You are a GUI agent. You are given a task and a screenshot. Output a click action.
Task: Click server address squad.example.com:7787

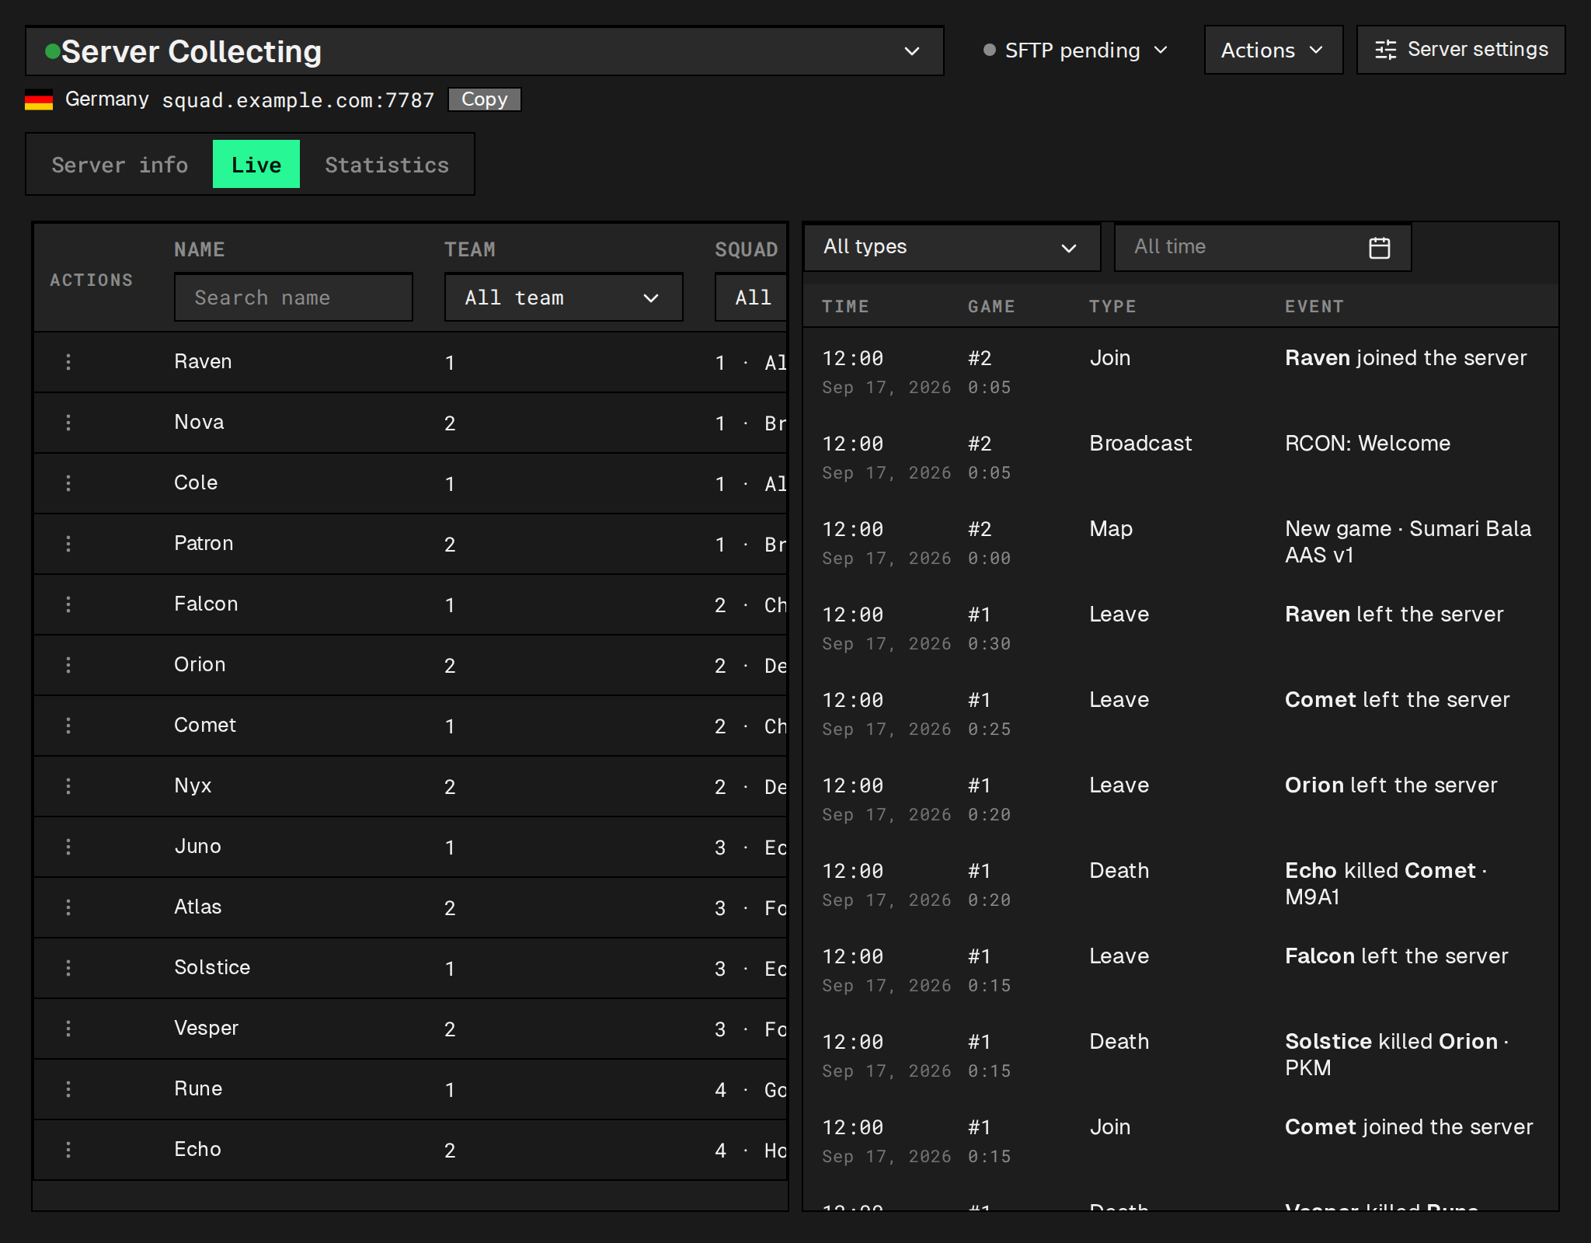point(298,100)
